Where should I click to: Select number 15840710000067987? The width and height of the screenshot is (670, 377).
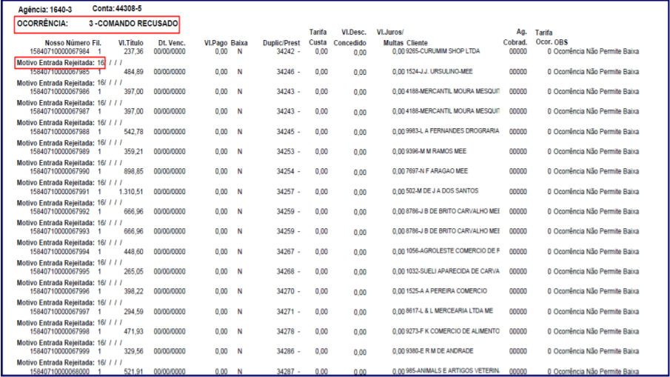point(60,111)
